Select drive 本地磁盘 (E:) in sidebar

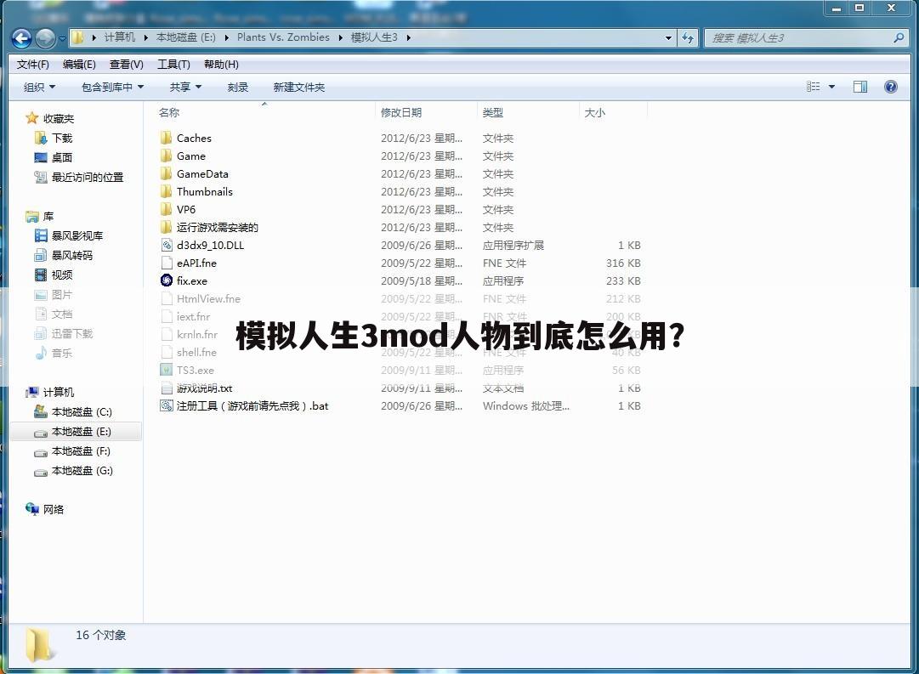pos(82,432)
